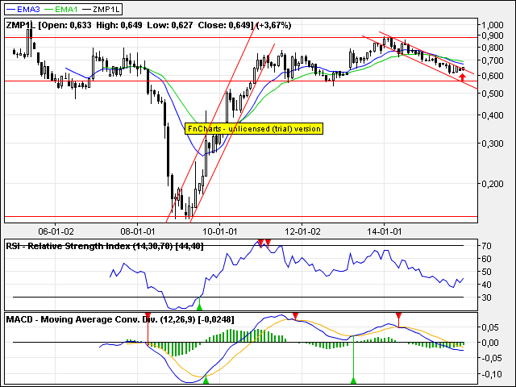Click the MACD -0,10 axis label
This screenshot has width=516, height=387.
coord(490,374)
